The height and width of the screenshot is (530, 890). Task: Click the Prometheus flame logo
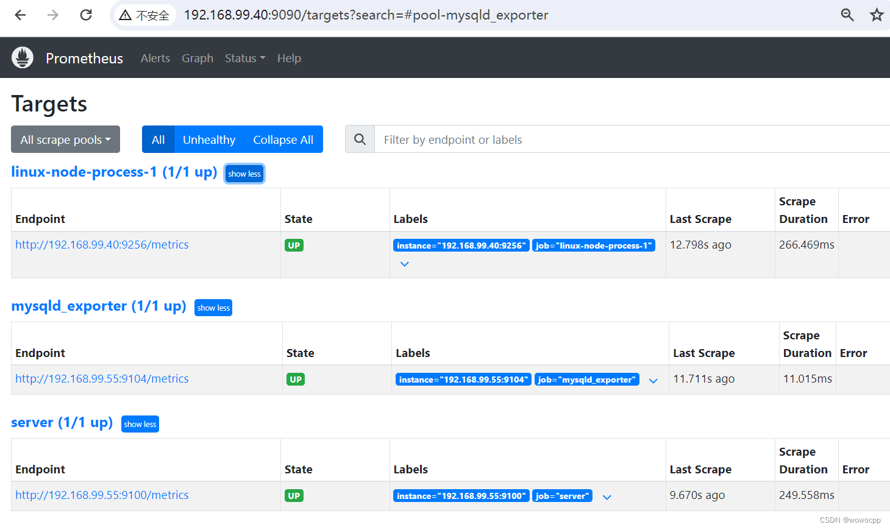23,57
